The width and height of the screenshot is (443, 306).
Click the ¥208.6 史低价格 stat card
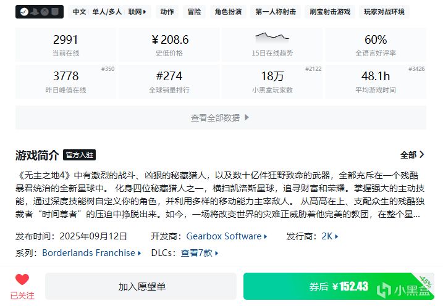[x=169, y=44]
